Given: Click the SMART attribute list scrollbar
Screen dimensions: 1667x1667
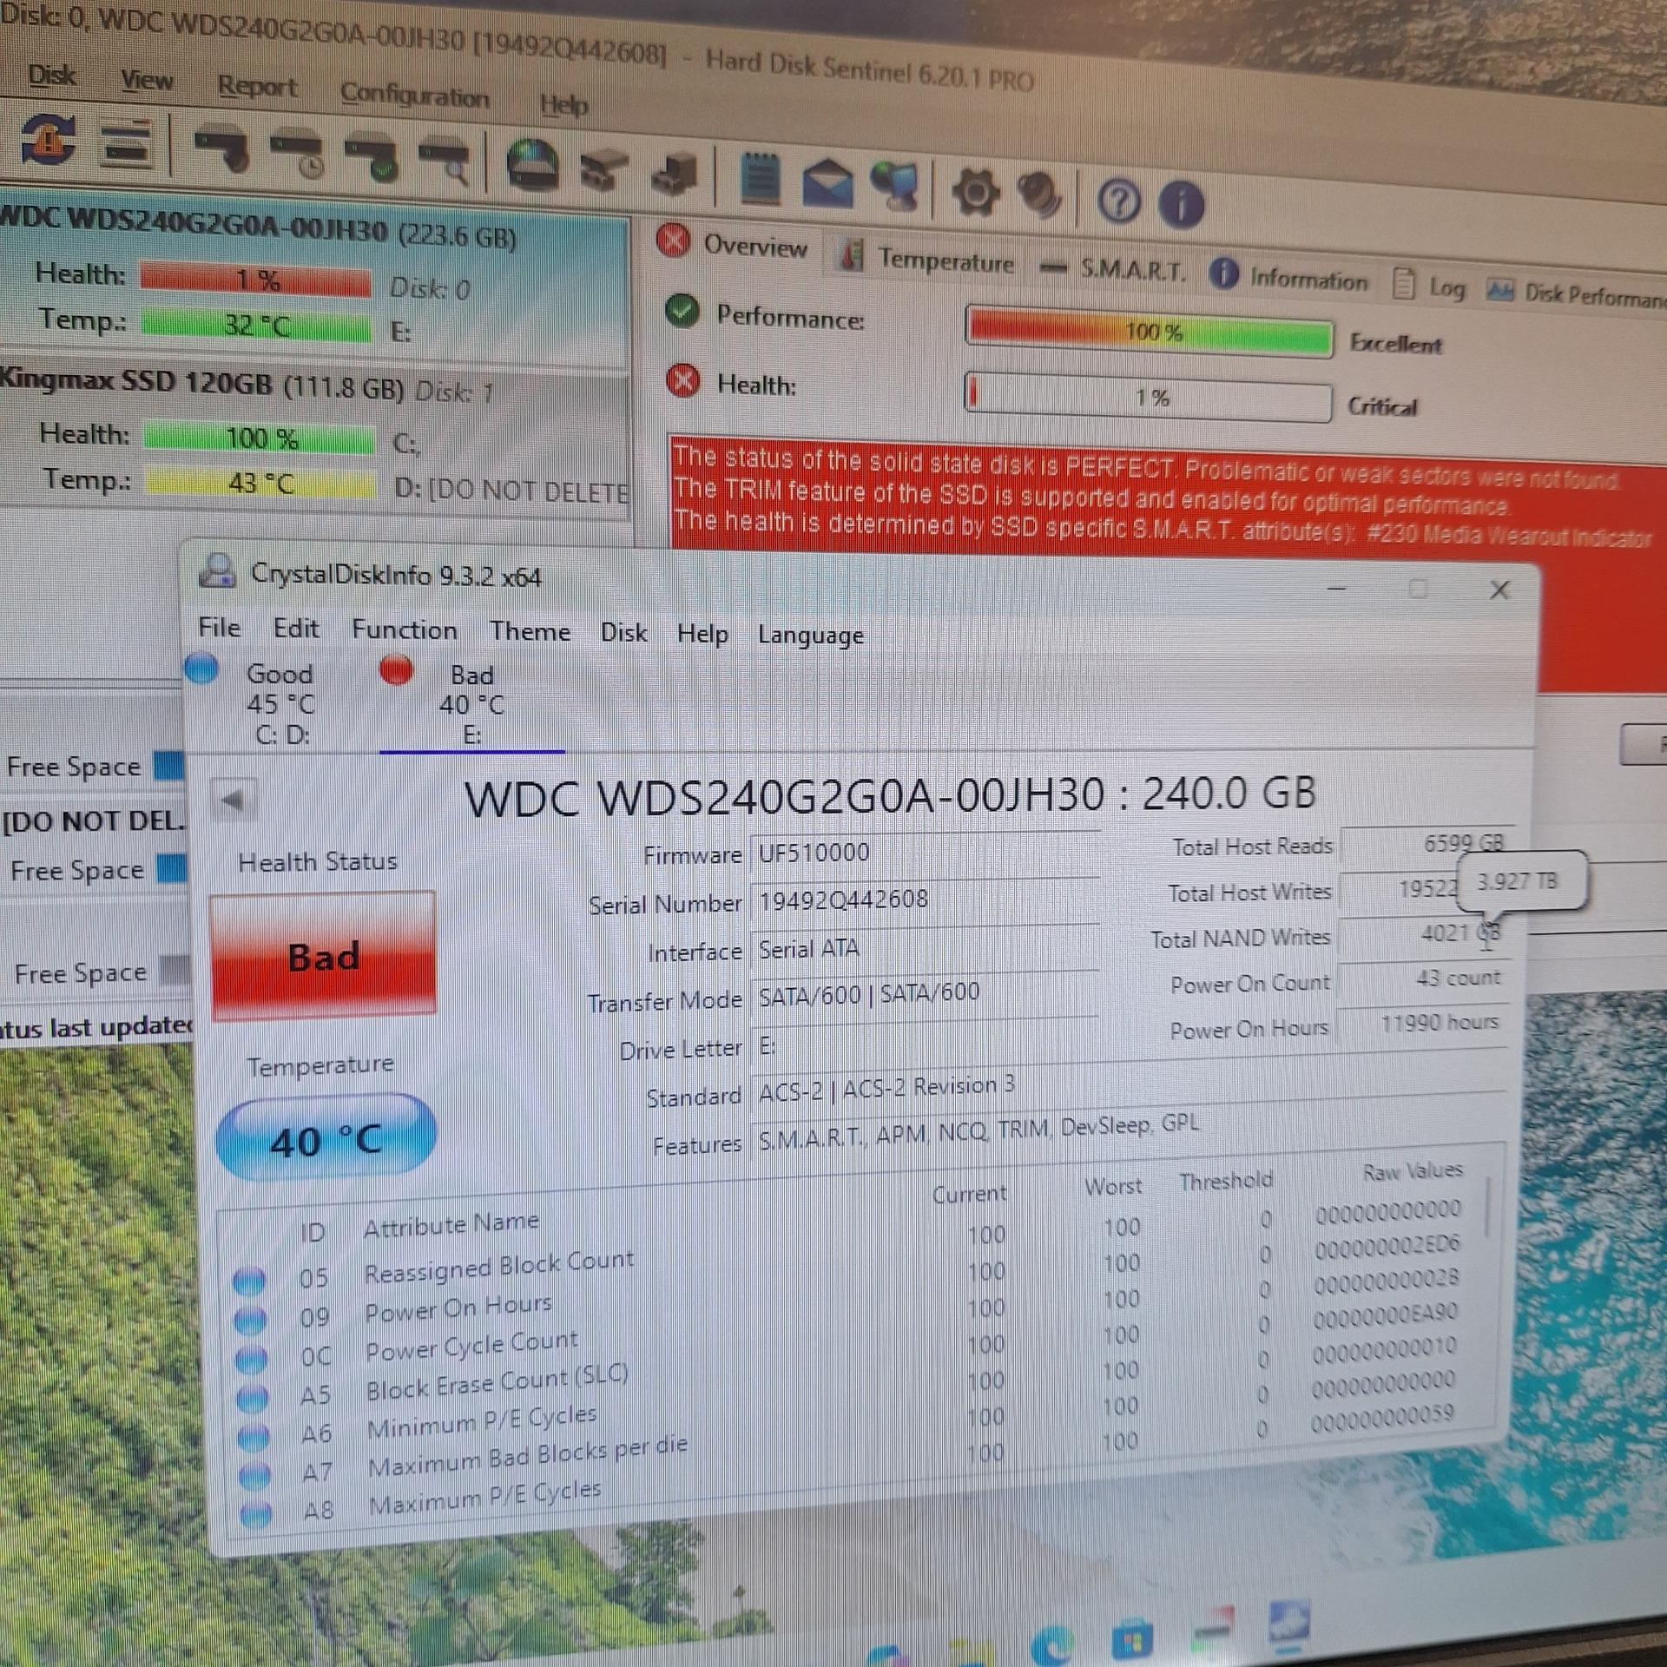Looking at the screenshot, I should [x=1490, y=1209].
